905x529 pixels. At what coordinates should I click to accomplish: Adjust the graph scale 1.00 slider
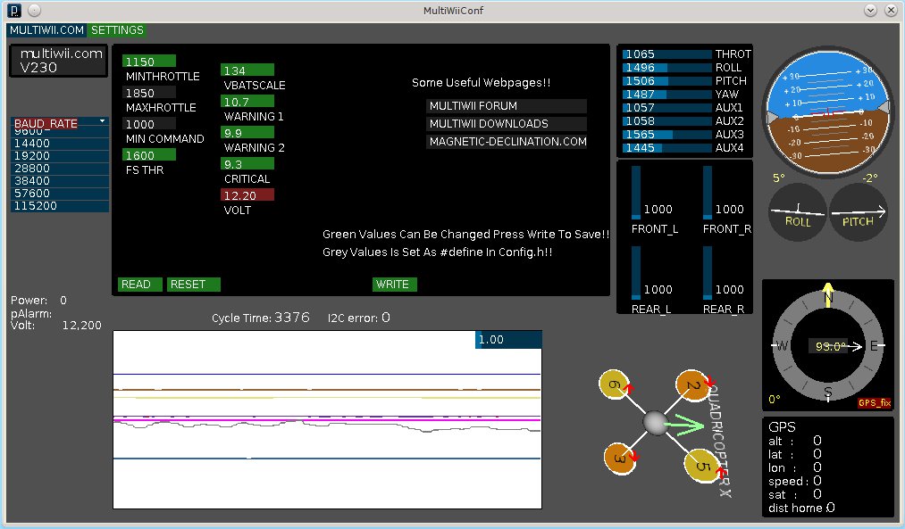pos(507,340)
